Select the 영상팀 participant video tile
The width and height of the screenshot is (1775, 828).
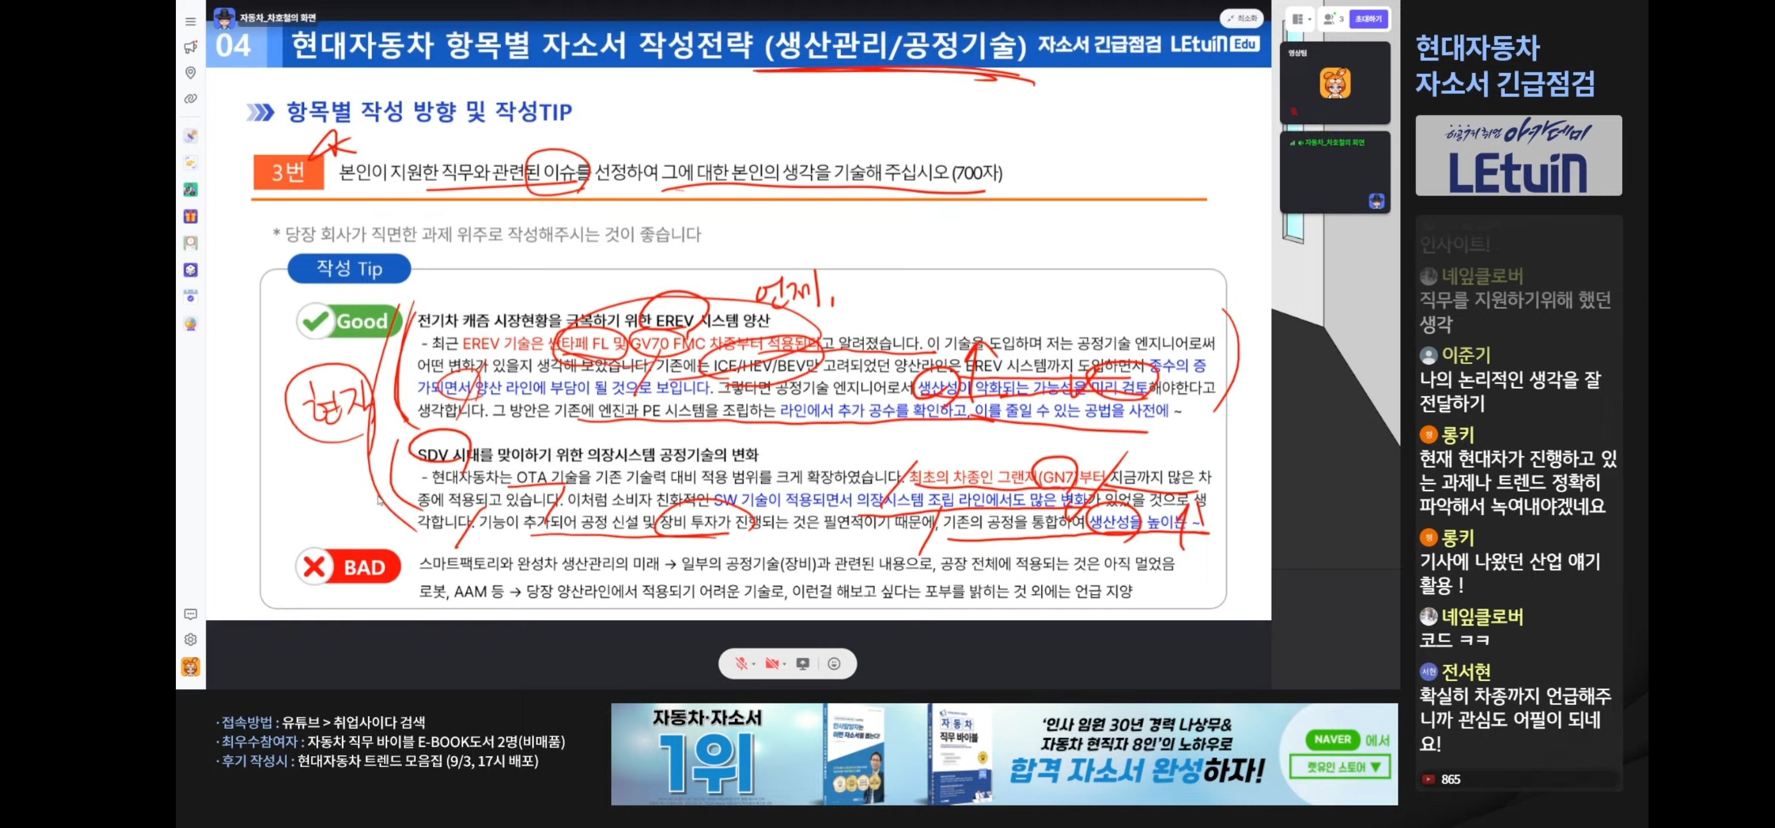pyautogui.click(x=1335, y=83)
